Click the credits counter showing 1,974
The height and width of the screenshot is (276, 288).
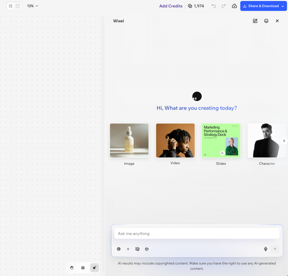point(196,6)
